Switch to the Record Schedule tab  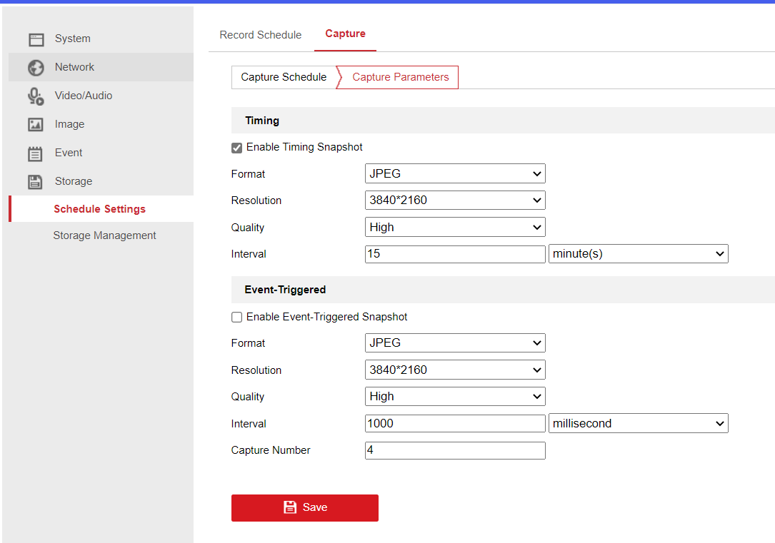pos(260,35)
